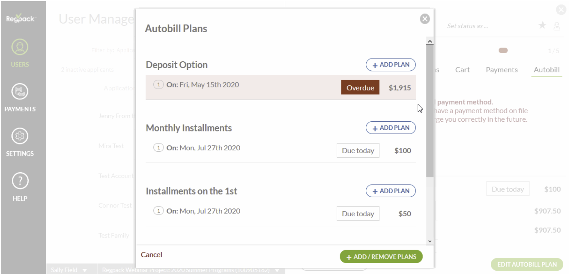Click the Add / Remove Plans button
576x274 pixels.
[381, 257]
